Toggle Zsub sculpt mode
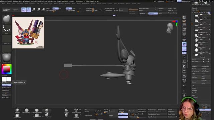214x120 pixels. [x=74, y=8]
